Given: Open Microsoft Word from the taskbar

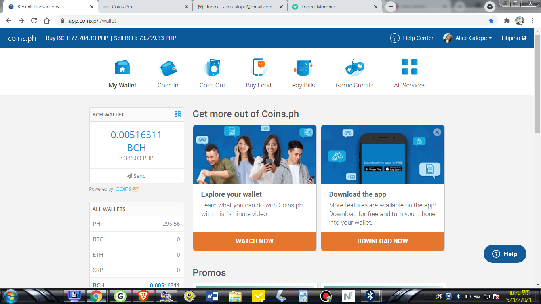Looking at the screenshot, I should [x=213, y=296].
